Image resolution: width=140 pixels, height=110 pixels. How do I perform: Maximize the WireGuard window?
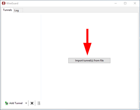125,3
